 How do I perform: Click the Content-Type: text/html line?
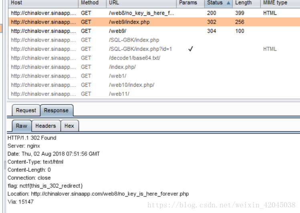coord(35,162)
